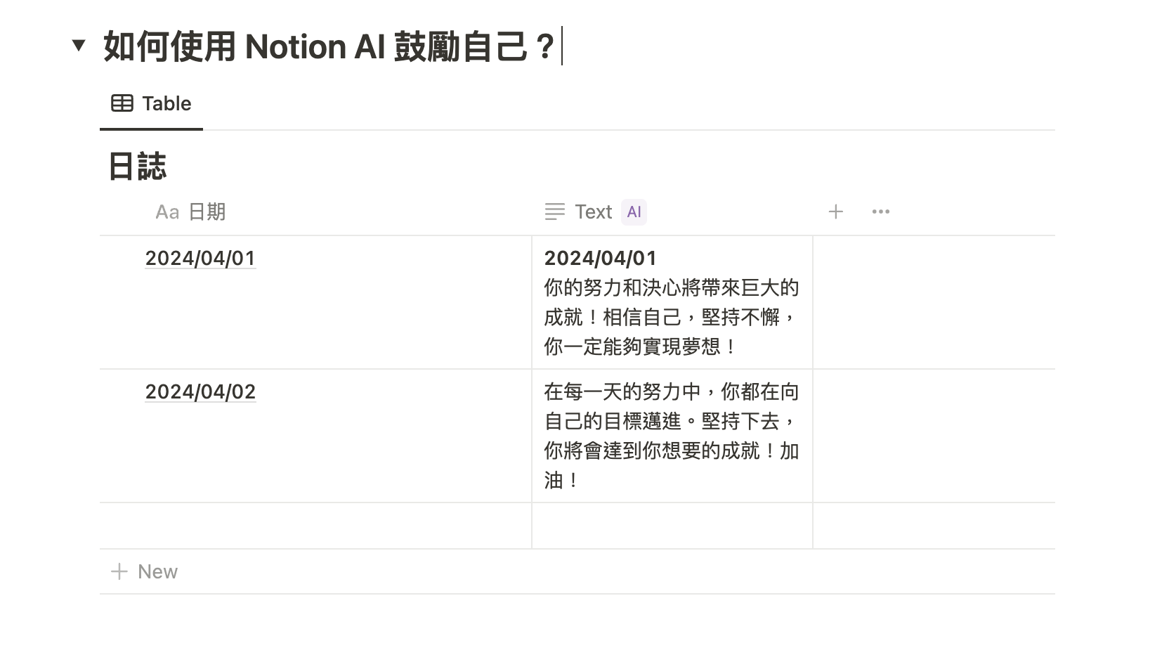The width and height of the screenshot is (1169, 655).
Task: Click the 日誌 database title
Action: coord(137,167)
